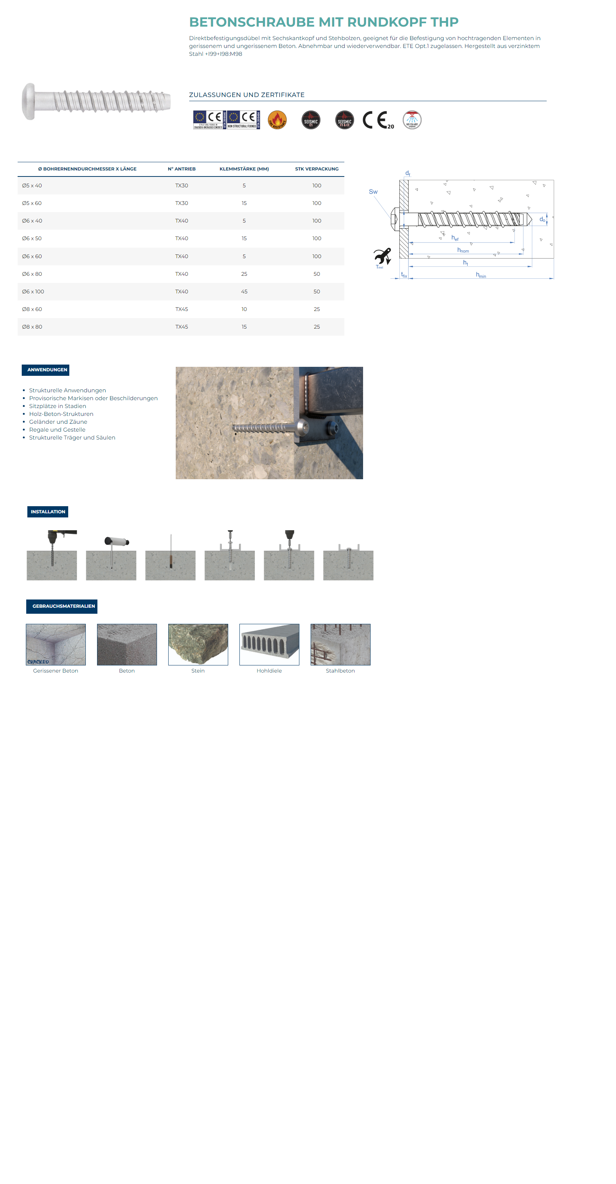
Task: Click the large CE 20 mark
Action: [x=378, y=120]
